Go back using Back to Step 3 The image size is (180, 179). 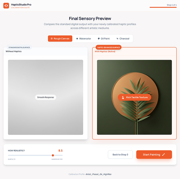tap(120, 155)
